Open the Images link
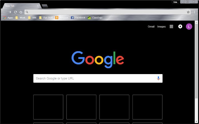This screenshot has width=199, height=124. (x=161, y=27)
